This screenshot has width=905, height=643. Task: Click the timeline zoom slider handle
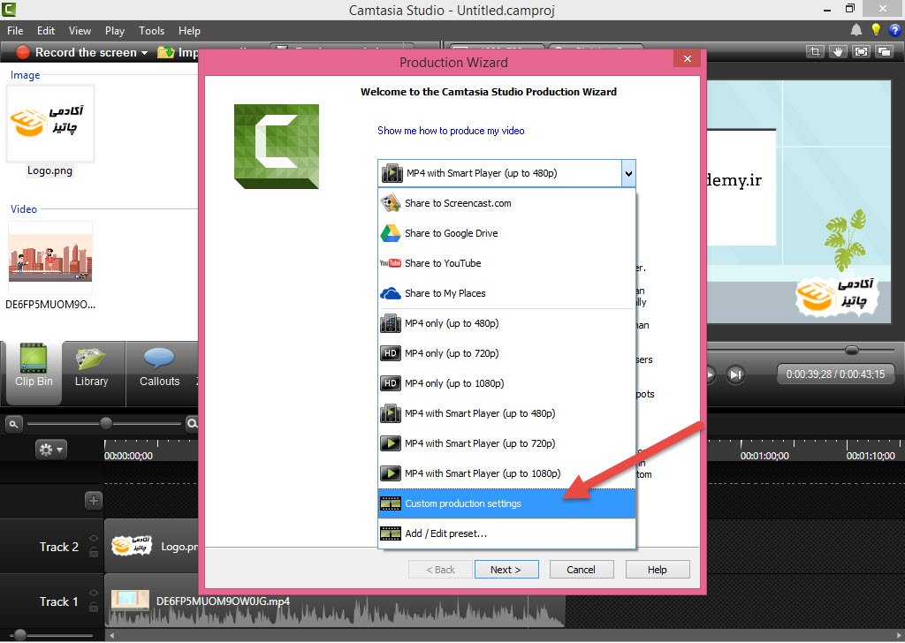[x=106, y=424]
